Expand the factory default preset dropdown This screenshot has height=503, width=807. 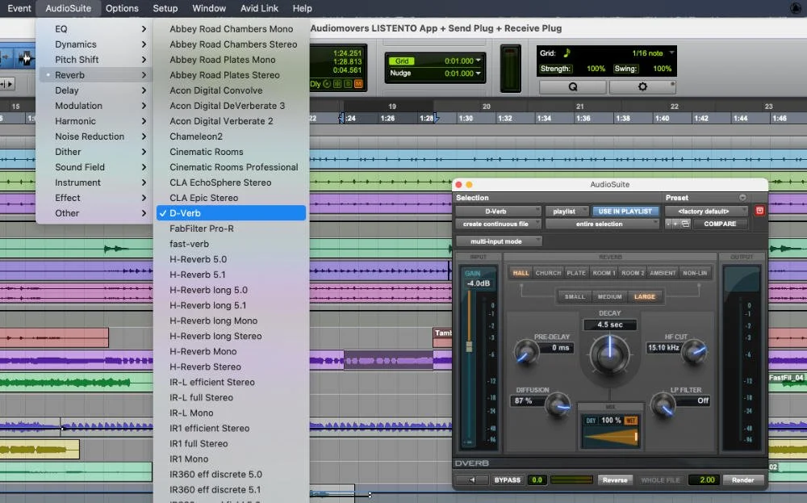[x=744, y=211]
